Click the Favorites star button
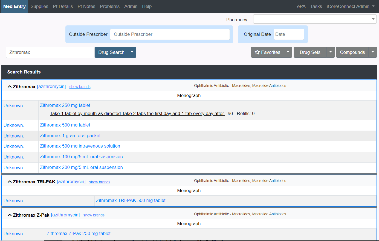This screenshot has width=379, height=241. click(267, 52)
